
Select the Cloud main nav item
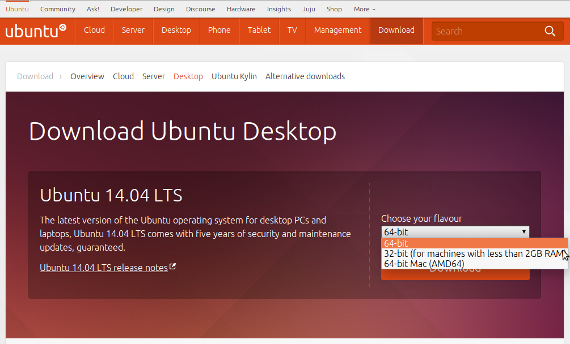94,30
